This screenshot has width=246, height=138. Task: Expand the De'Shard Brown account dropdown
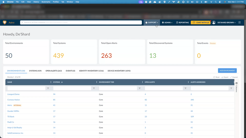[226, 22]
